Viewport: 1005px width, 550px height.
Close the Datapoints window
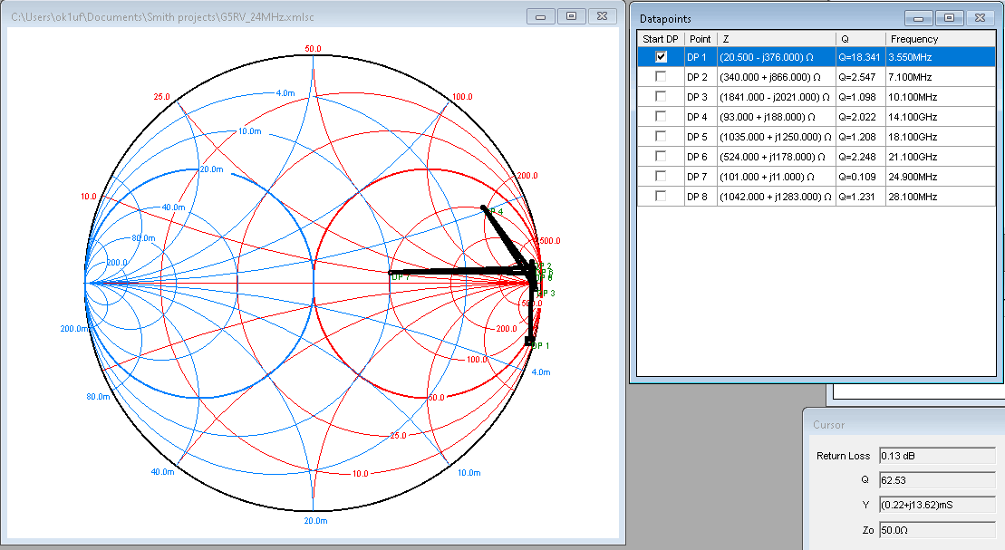[980, 17]
